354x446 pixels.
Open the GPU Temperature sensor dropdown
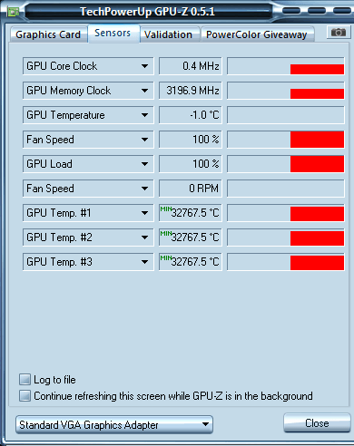coord(88,115)
